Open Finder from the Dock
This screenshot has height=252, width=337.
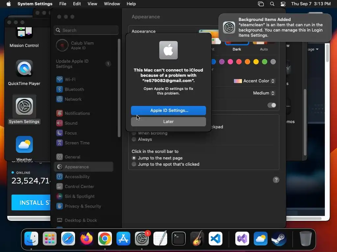(31, 239)
